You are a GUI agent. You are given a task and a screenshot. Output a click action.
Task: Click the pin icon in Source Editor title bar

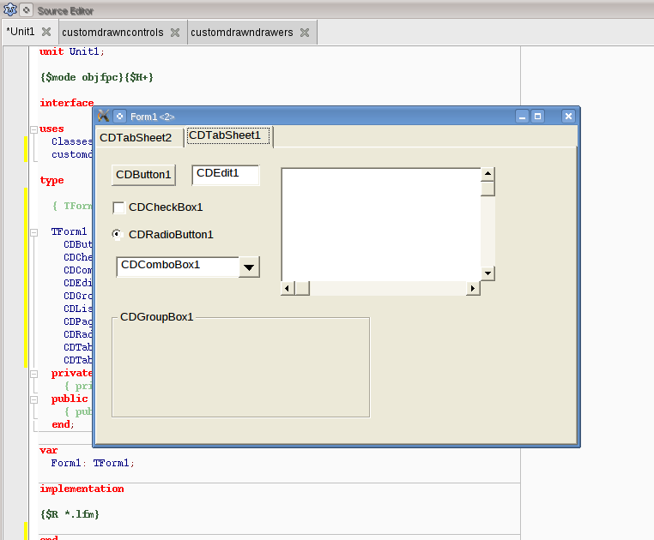[27, 10]
